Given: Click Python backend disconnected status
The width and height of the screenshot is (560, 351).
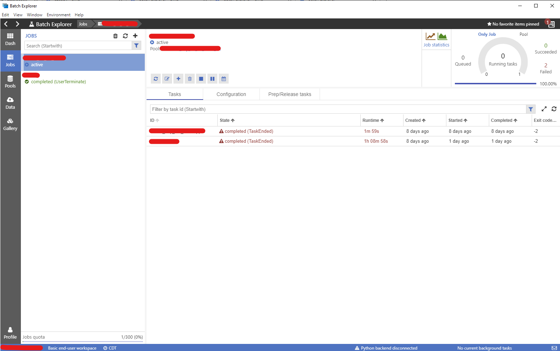Looking at the screenshot, I should (386, 348).
